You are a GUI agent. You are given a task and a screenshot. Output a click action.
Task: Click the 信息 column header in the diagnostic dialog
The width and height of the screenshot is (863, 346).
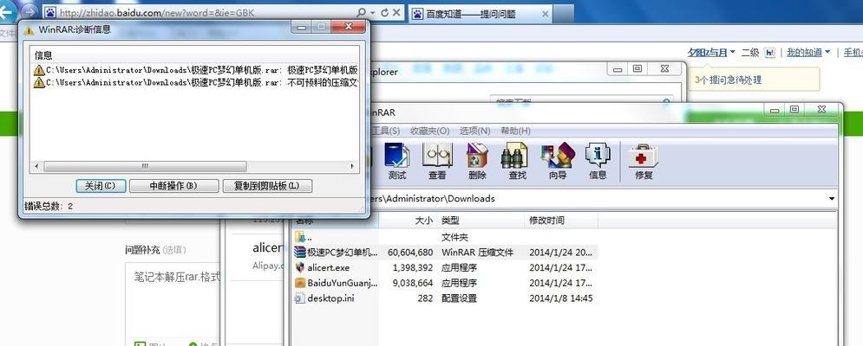coord(43,54)
